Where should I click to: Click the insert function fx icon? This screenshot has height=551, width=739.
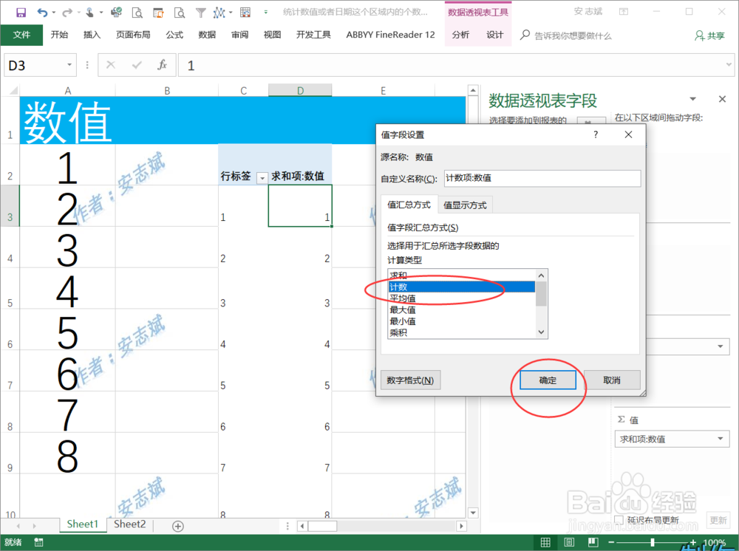point(162,65)
